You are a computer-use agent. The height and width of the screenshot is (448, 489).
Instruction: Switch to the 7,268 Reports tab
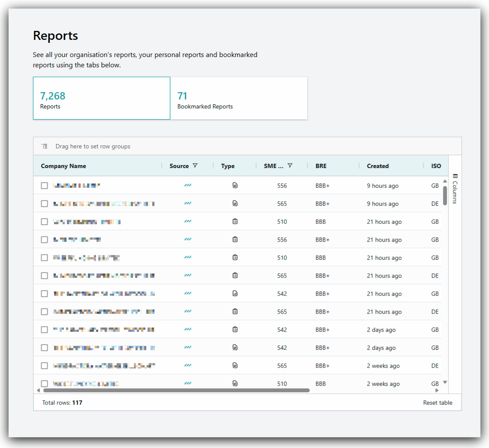[x=102, y=98]
